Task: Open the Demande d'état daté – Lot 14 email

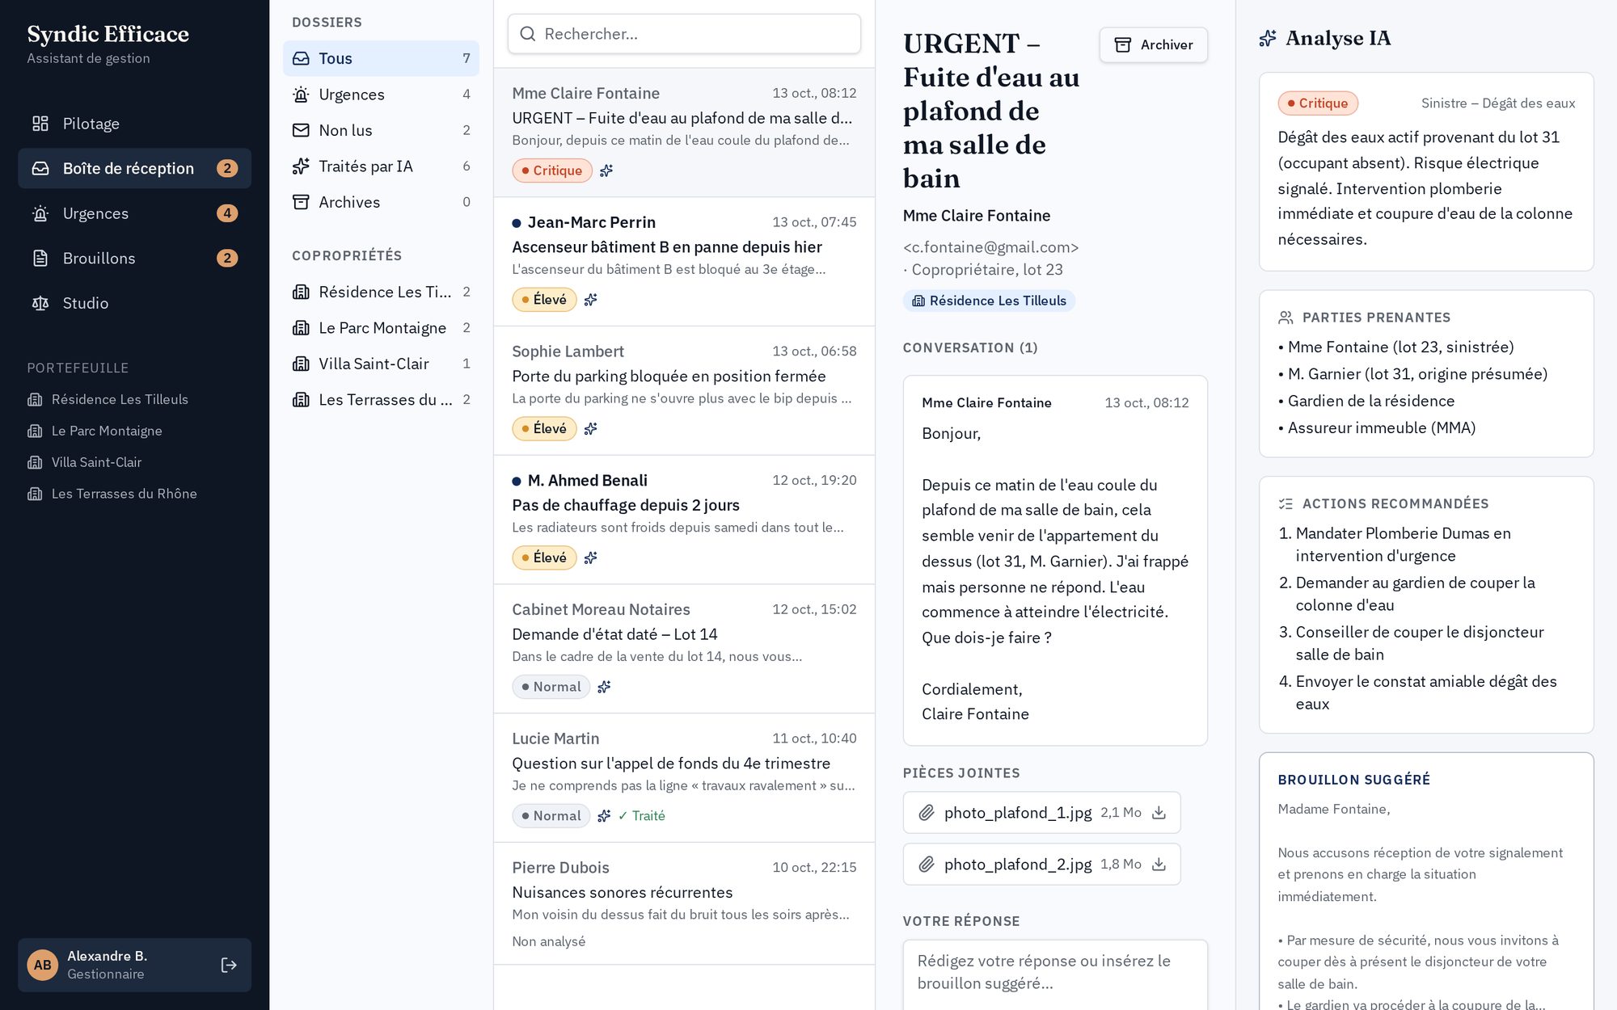Action: pos(684,648)
